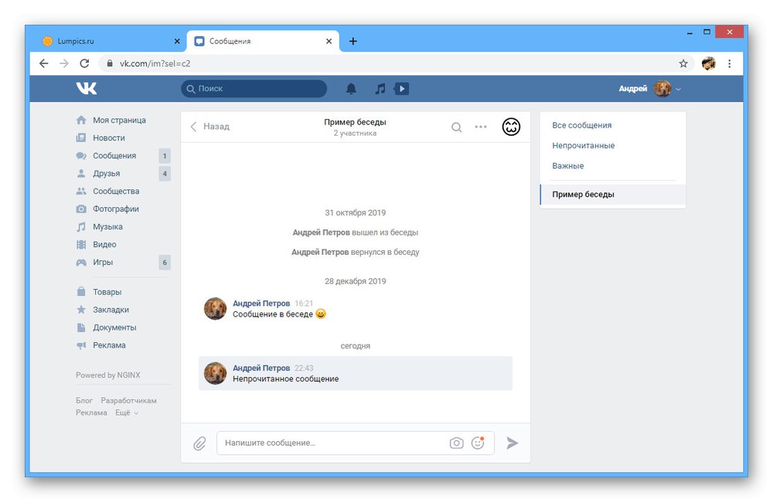The height and width of the screenshot is (502, 773).
Task: Expand the Андрей account dropdown arrow
Action: point(679,89)
